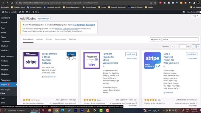Image resolution: width=201 pixels, height=113 pixels.
Task: Click the share page icon in address bar
Action: pos(151,3)
